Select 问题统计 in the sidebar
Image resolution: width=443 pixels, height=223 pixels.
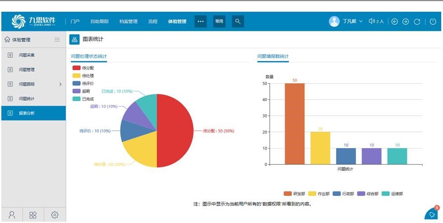coord(27,99)
